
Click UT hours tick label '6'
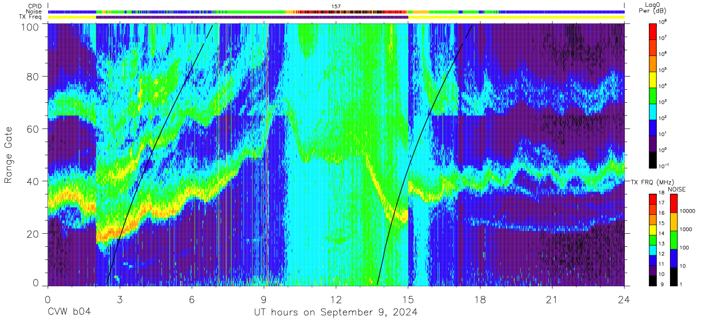[x=192, y=299]
